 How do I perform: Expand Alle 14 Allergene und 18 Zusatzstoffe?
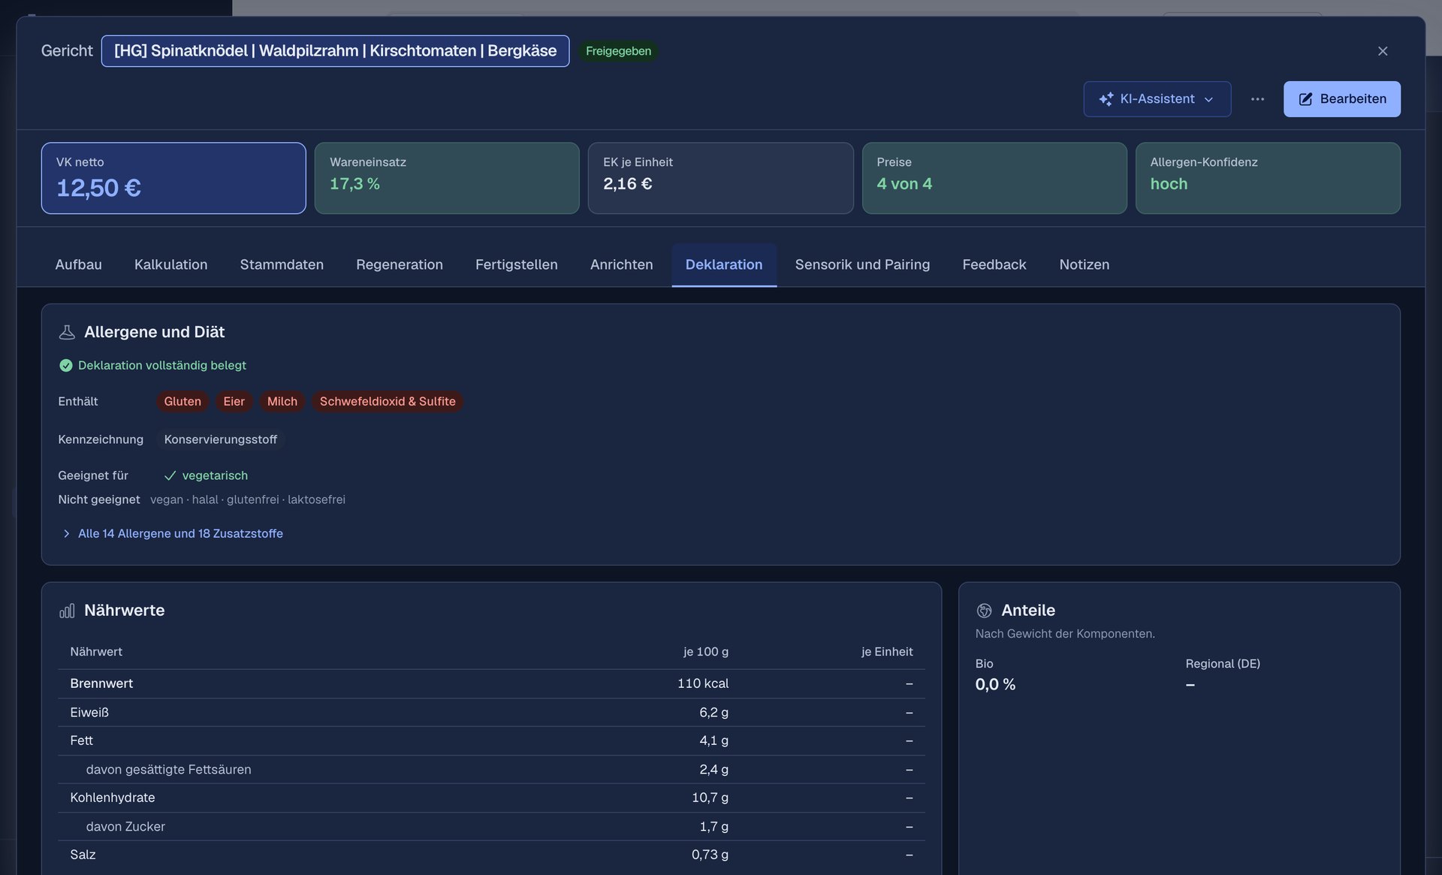tap(172, 533)
